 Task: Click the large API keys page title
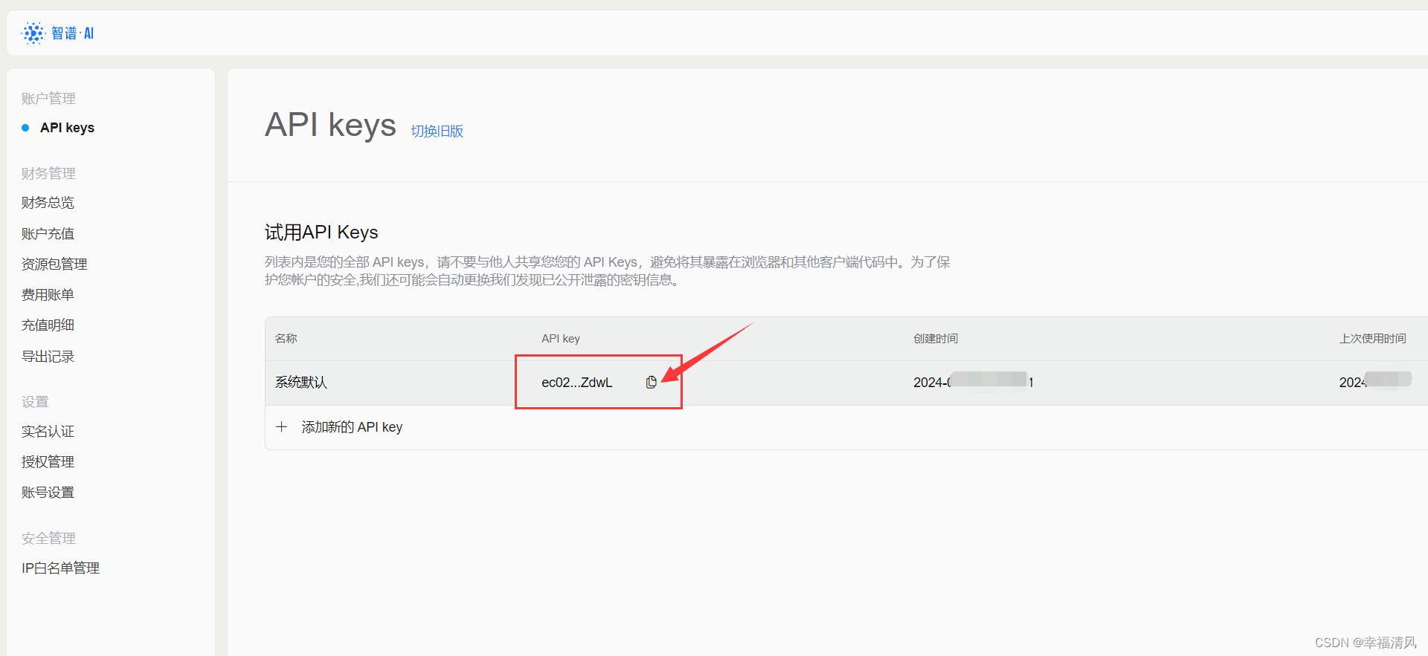point(330,125)
